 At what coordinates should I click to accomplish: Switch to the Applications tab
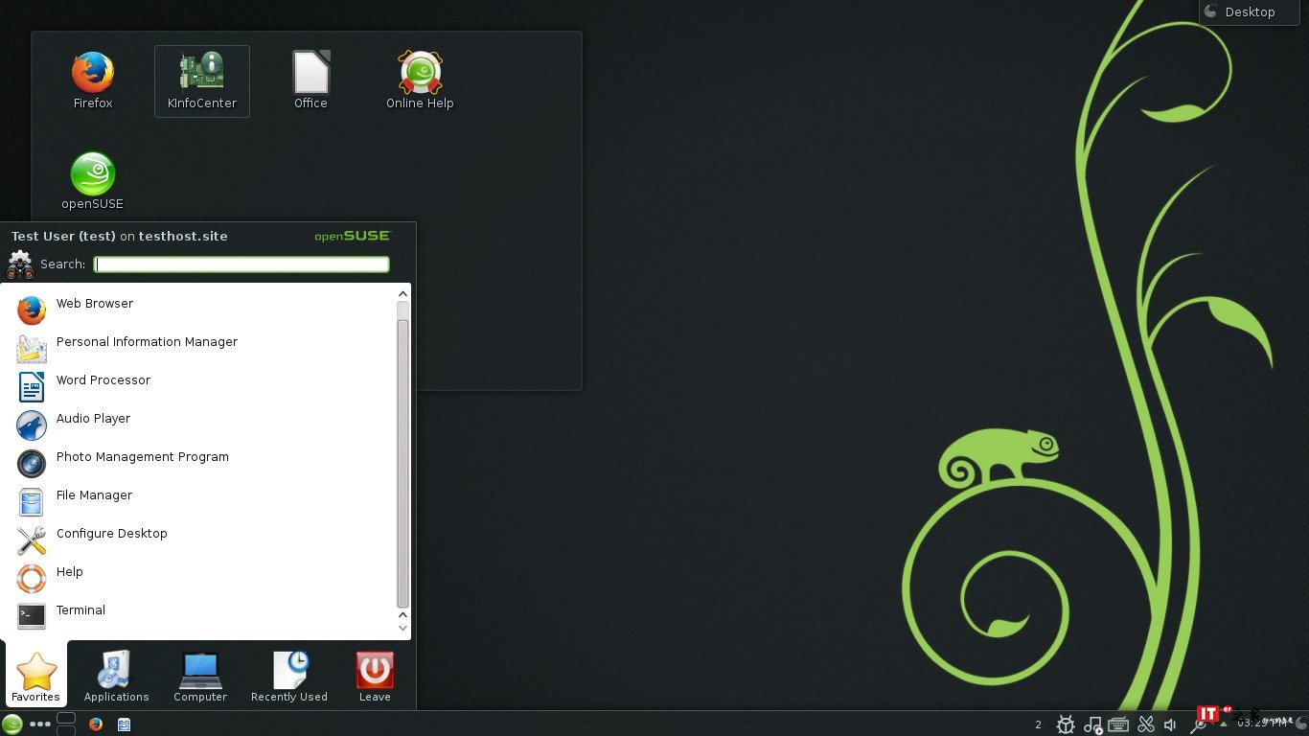[116, 677]
